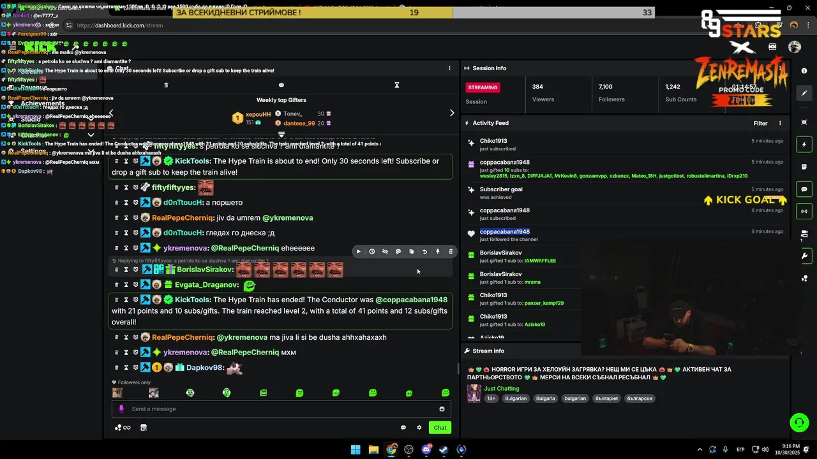Click the purple microphone icon in message box
Image resolution: width=817 pixels, height=459 pixels.
coord(121,409)
